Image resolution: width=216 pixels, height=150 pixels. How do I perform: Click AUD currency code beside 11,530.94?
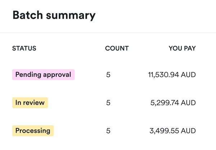[189, 75]
